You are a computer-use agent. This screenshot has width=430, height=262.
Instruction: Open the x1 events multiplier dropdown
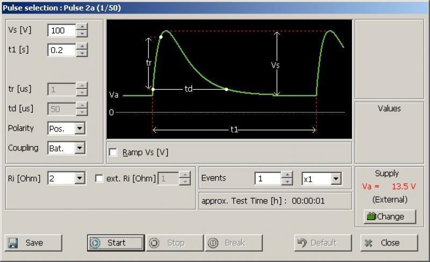(336, 179)
